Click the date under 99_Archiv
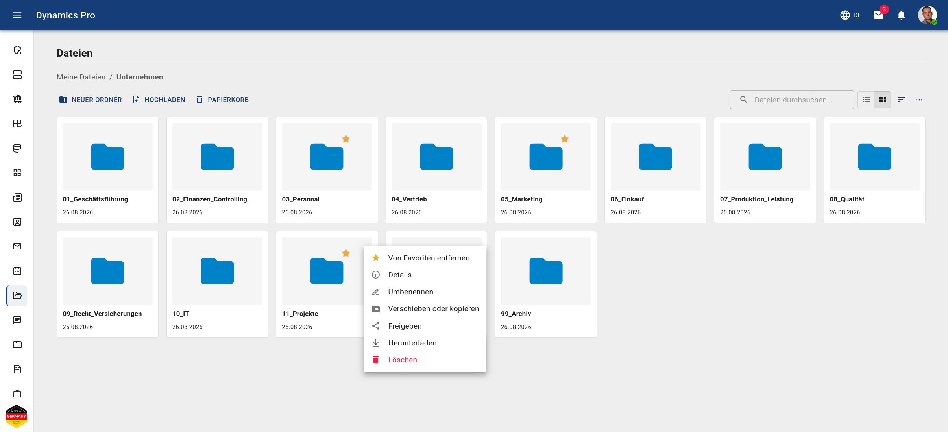This screenshot has height=432, width=948. [x=516, y=327]
